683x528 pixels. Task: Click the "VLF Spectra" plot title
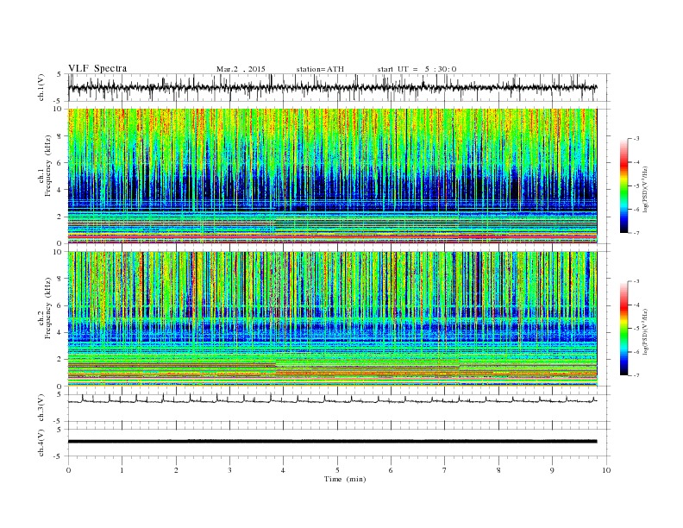tap(97, 68)
